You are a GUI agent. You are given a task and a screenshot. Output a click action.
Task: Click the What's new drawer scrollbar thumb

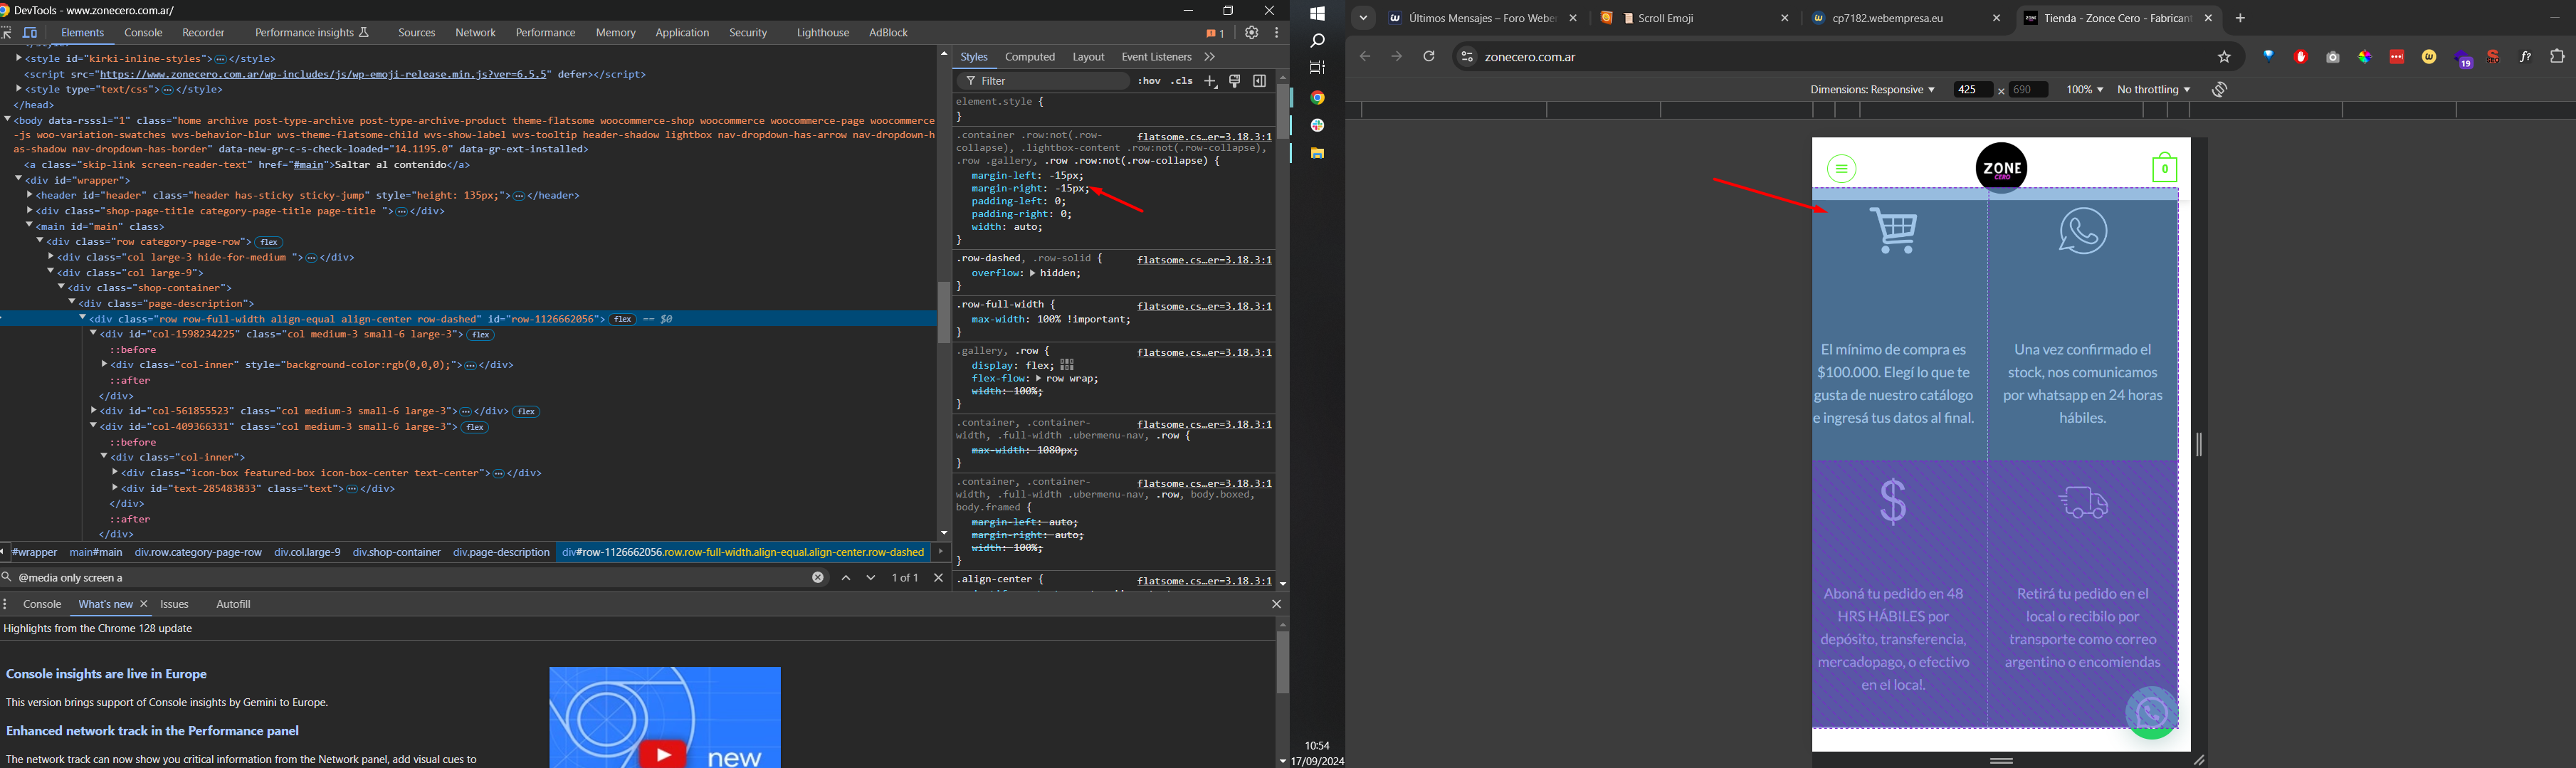tap(1282, 663)
